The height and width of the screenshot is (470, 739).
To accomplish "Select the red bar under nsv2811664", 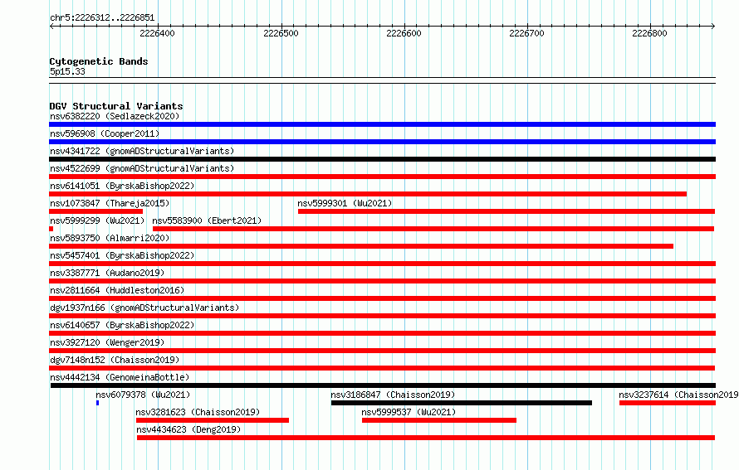I will click(x=382, y=298).
